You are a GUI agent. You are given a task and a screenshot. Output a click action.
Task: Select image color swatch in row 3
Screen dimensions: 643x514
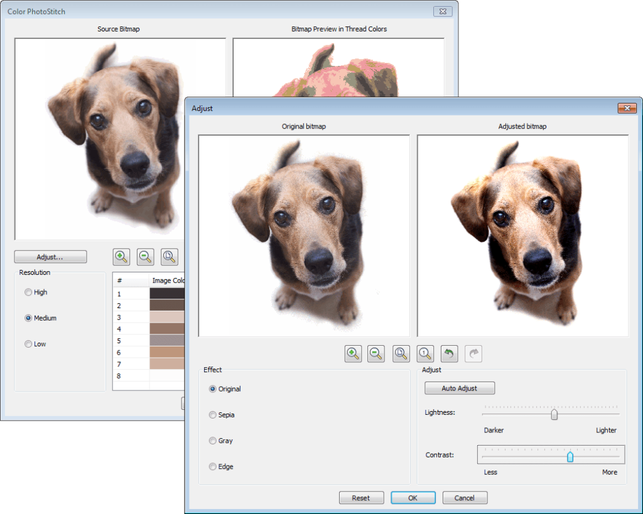coord(167,317)
